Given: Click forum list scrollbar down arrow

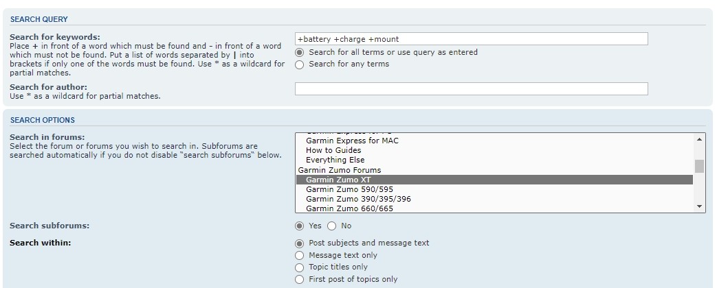Looking at the screenshot, I should [x=699, y=207].
